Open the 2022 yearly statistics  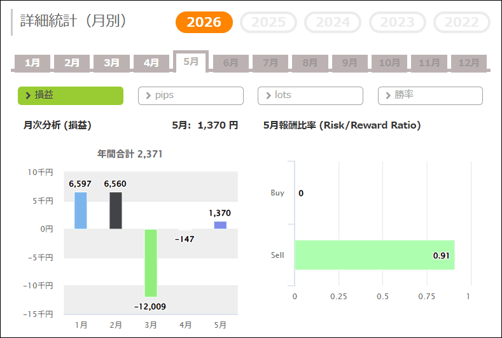click(x=462, y=22)
